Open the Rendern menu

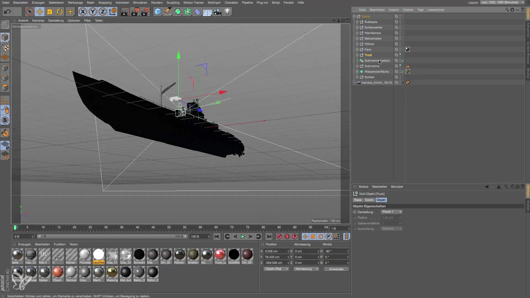click(x=157, y=2)
